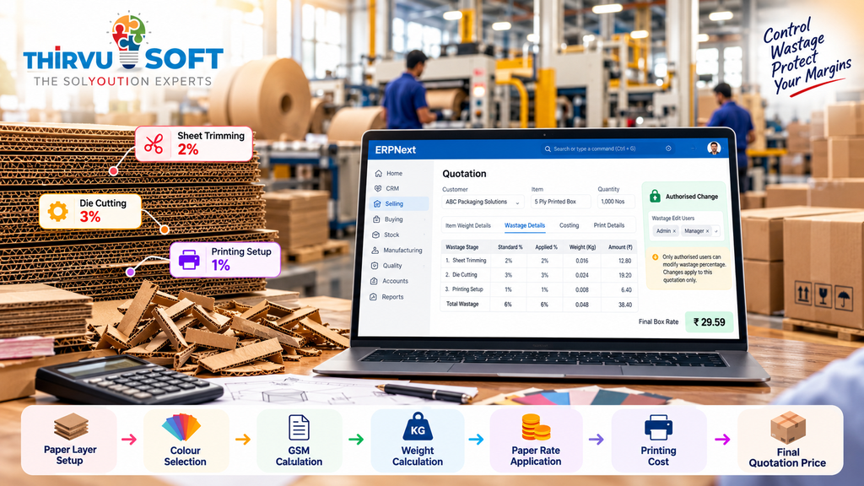Open the CRM module icon in sidebar
This screenshot has height=486, width=864.
tap(378, 188)
